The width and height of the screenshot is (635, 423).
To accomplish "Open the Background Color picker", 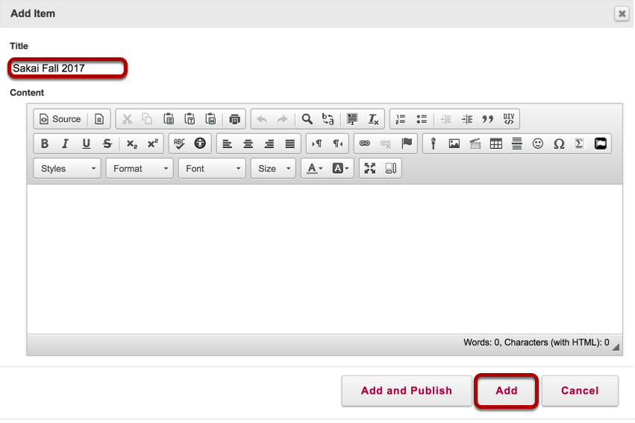I will point(340,168).
